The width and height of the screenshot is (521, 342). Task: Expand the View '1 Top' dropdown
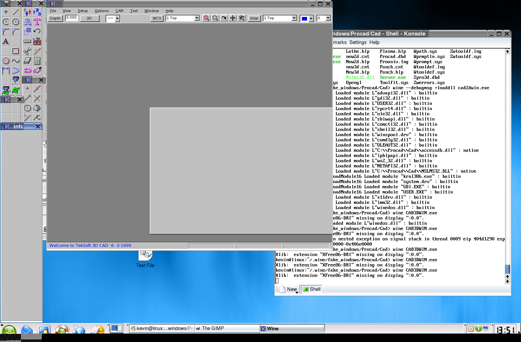294,18
